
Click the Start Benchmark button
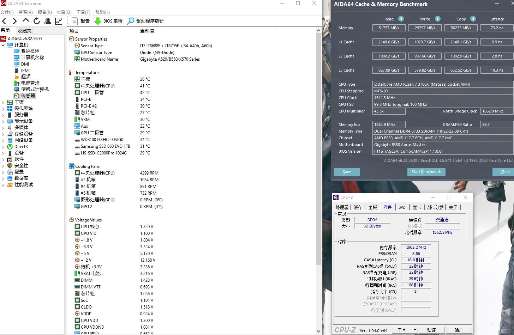(426, 172)
